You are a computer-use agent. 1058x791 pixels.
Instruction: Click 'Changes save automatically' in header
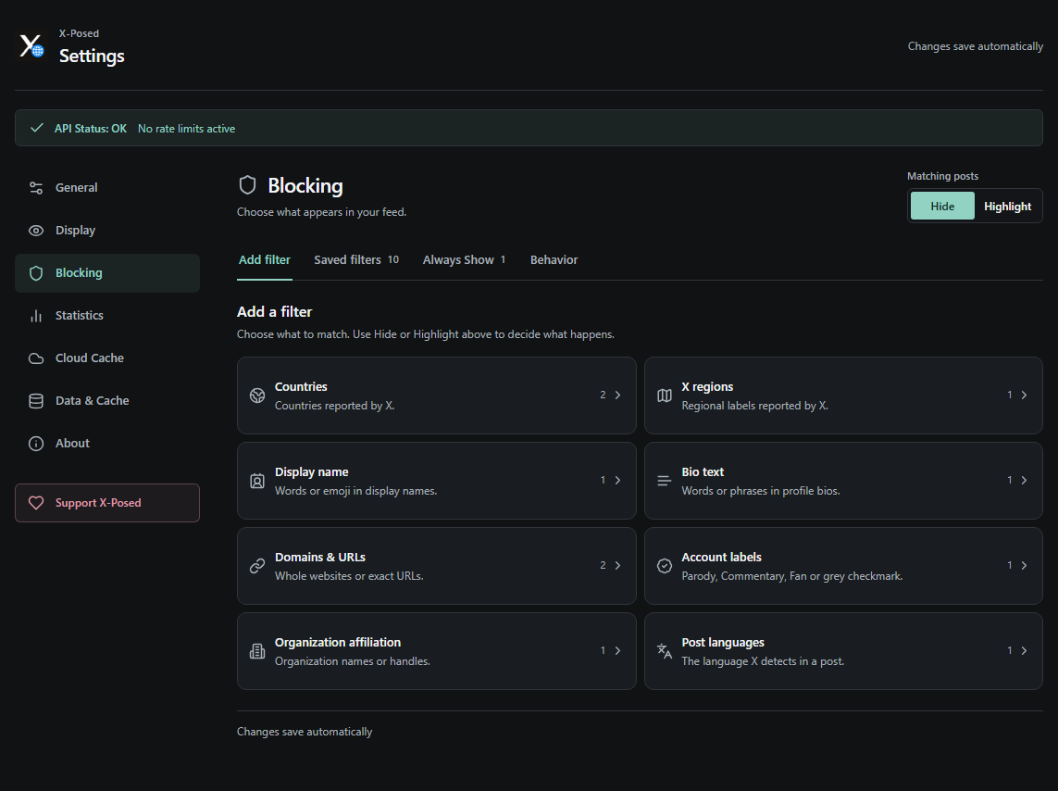[975, 46]
